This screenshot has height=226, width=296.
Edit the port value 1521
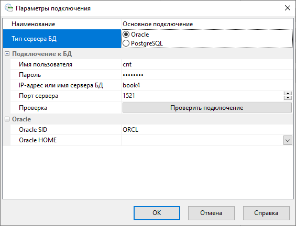coord(129,96)
